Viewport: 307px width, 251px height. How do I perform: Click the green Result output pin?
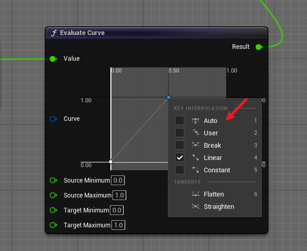click(x=259, y=47)
